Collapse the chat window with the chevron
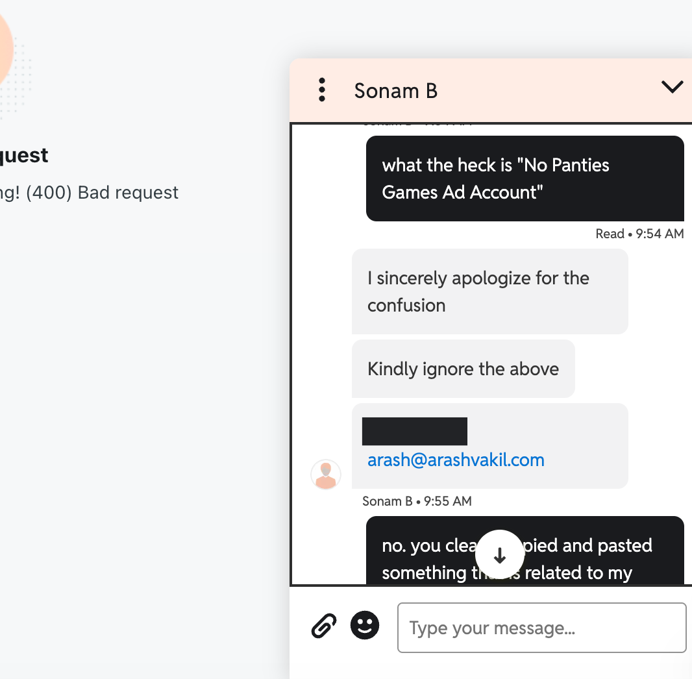 click(x=672, y=87)
